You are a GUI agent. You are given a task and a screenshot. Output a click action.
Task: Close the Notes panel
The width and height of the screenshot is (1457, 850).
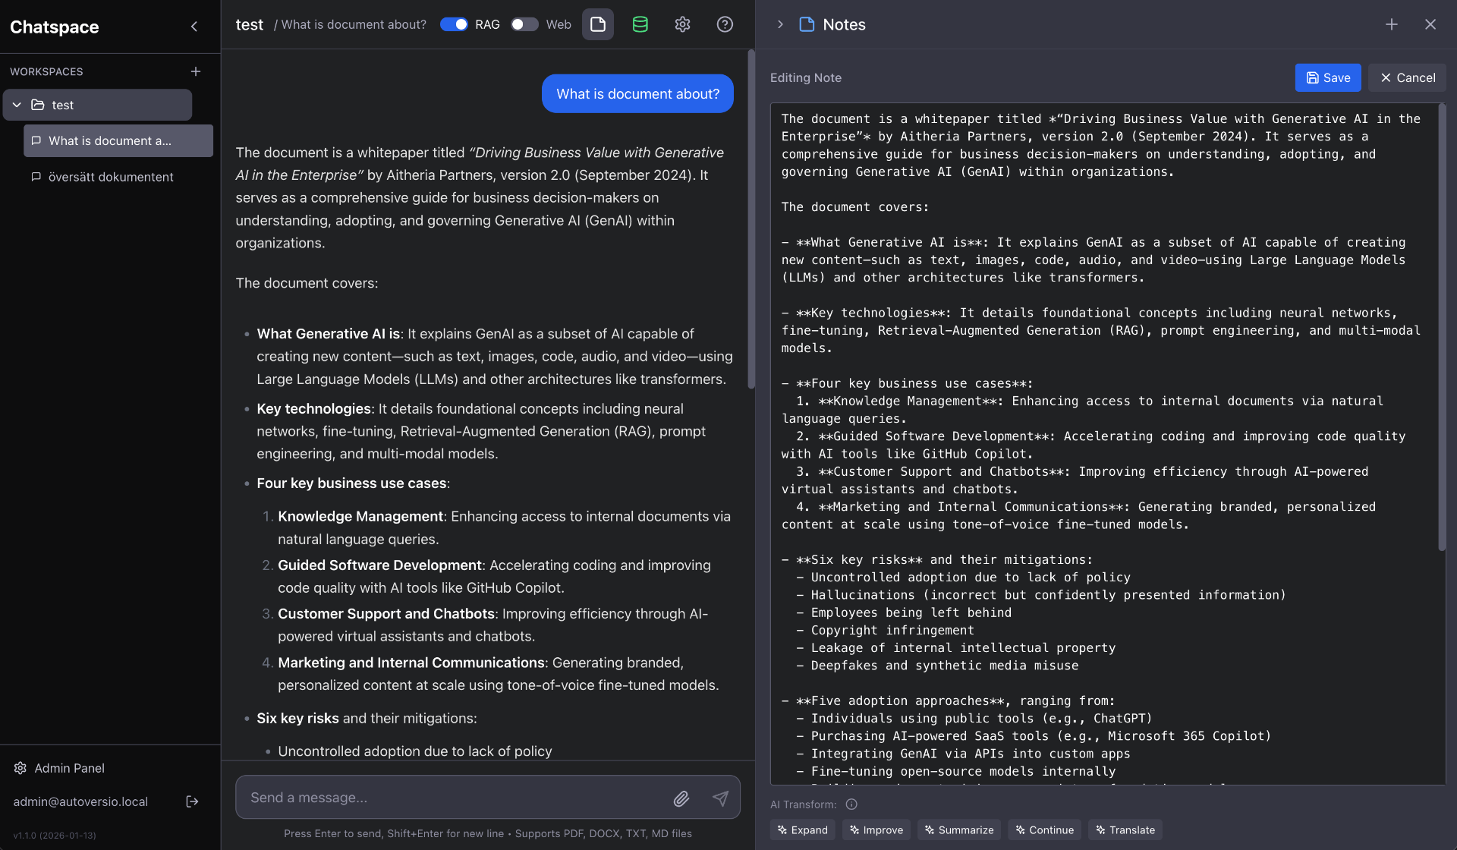point(1430,24)
